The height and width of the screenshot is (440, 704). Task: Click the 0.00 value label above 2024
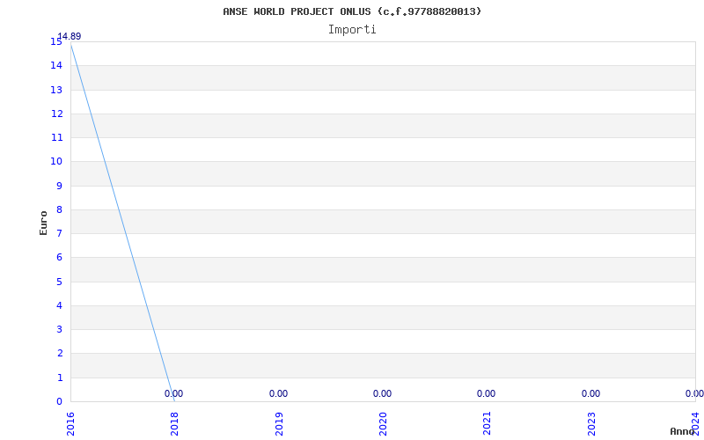coord(694,393)
